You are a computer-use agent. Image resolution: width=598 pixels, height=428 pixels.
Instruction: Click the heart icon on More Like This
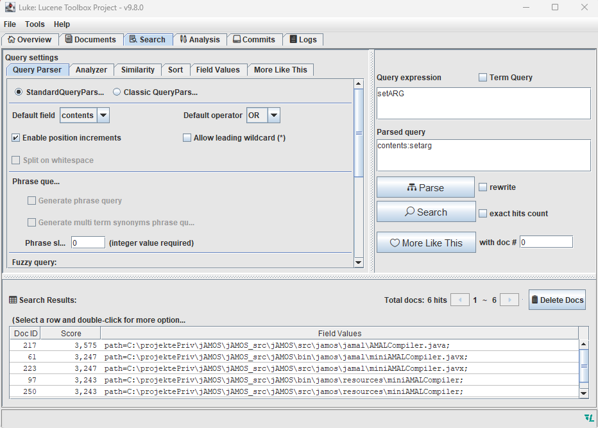pos(397,243)
